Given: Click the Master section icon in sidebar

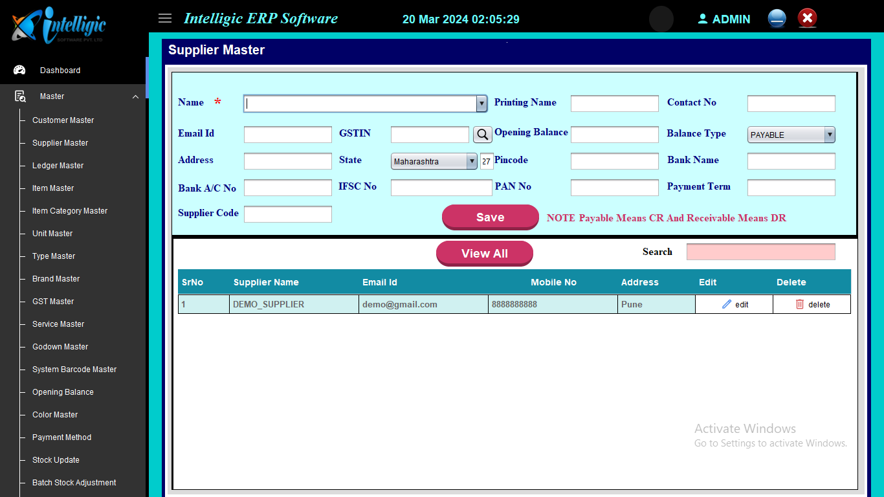Looking at the screenshot, I should 20,96.
